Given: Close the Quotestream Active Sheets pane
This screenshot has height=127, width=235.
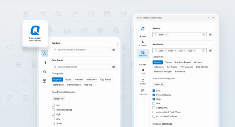Looking at the screenshot, I should pyautogui.click(x=213, y=18).
